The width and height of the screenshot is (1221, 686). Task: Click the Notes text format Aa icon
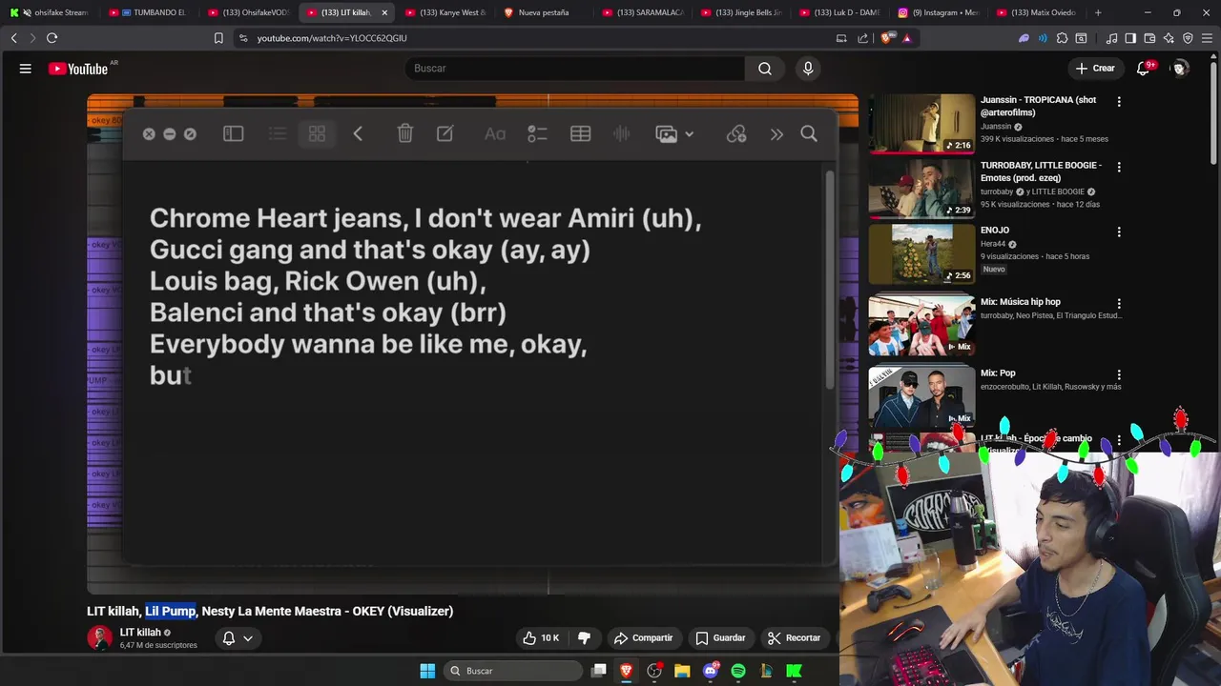click(x=494, y=134)
